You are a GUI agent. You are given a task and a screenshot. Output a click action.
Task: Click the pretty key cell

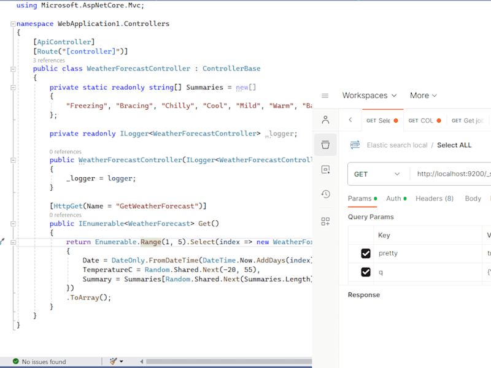tap(427, 253)
